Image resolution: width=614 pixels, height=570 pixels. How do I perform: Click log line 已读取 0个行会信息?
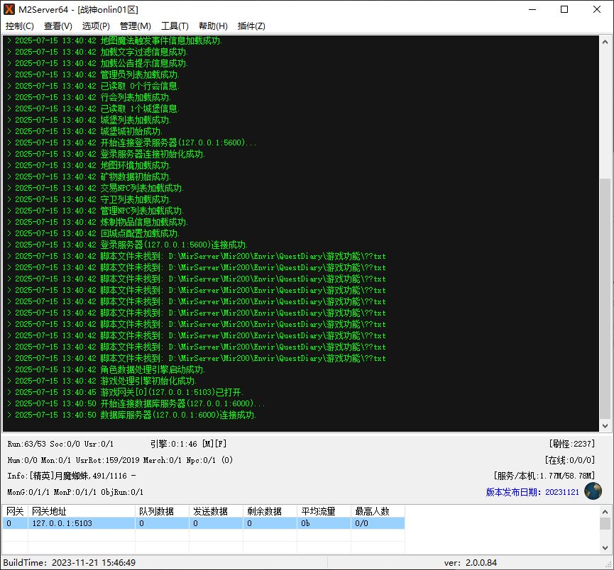click(x=93, y=86)
